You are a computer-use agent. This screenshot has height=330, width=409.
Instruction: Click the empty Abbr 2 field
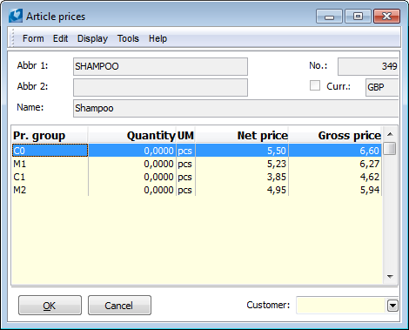tap(160, 87)
